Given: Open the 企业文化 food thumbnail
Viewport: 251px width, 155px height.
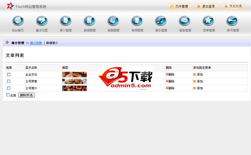Looking at the screenshot, I should pyautogui.click(x=75, y=74).
